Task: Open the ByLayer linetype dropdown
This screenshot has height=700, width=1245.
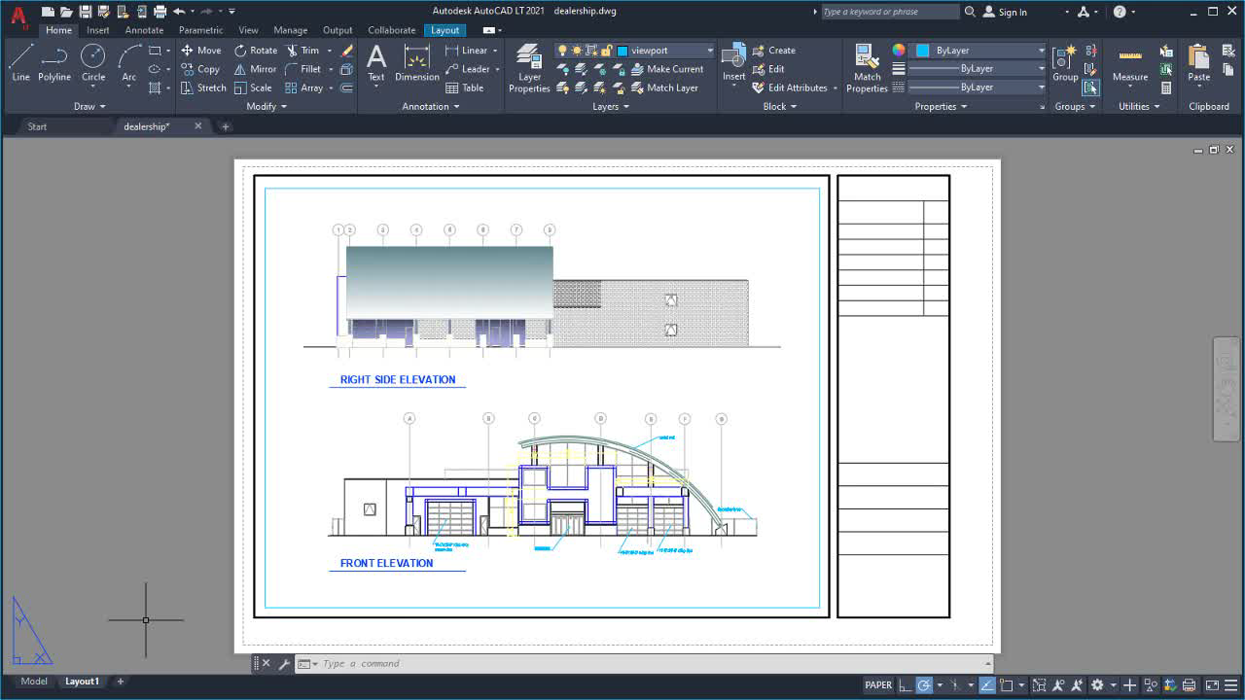Action: (1041, 87)
